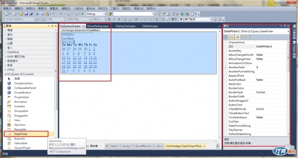Select Progressbar control in toolbox
This screenshot has height=158, width=298.
[22, 97]
